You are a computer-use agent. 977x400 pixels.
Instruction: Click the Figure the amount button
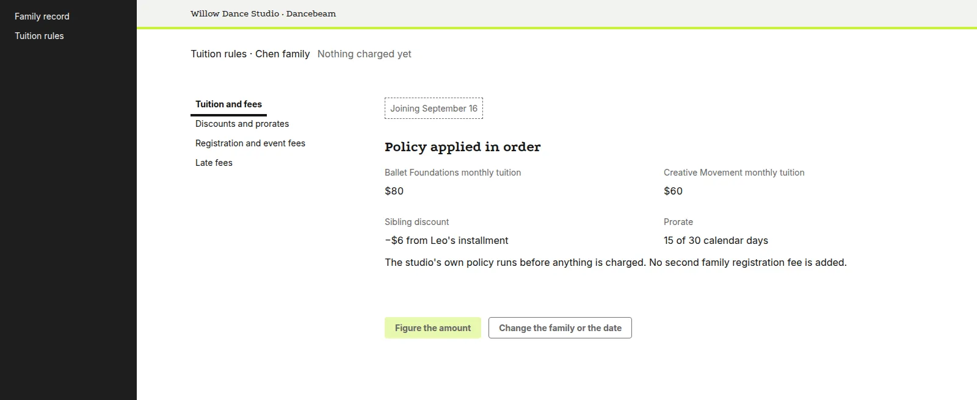coord(433,328)
